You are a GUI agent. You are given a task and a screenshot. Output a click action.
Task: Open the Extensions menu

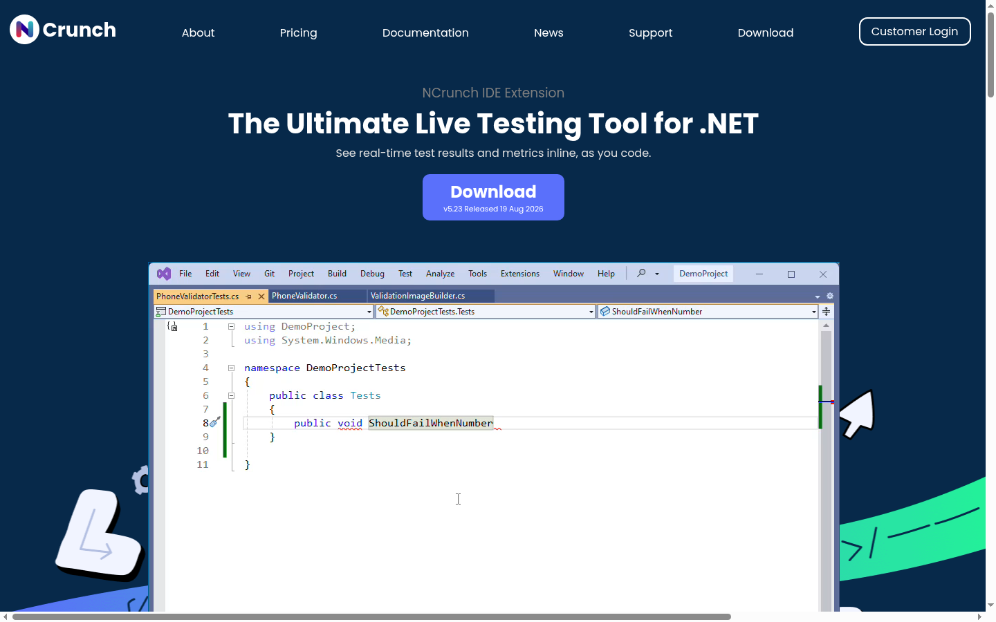(x=520, y=274)
